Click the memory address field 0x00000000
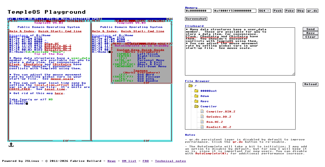The image size is (325, 167). (198, 11)
